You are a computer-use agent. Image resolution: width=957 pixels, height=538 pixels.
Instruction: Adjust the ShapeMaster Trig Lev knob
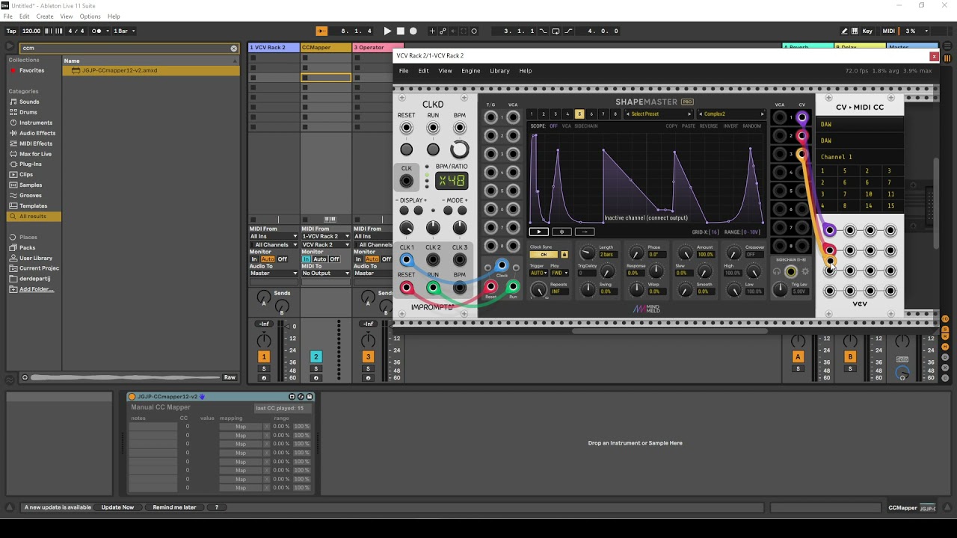point(780,290)
